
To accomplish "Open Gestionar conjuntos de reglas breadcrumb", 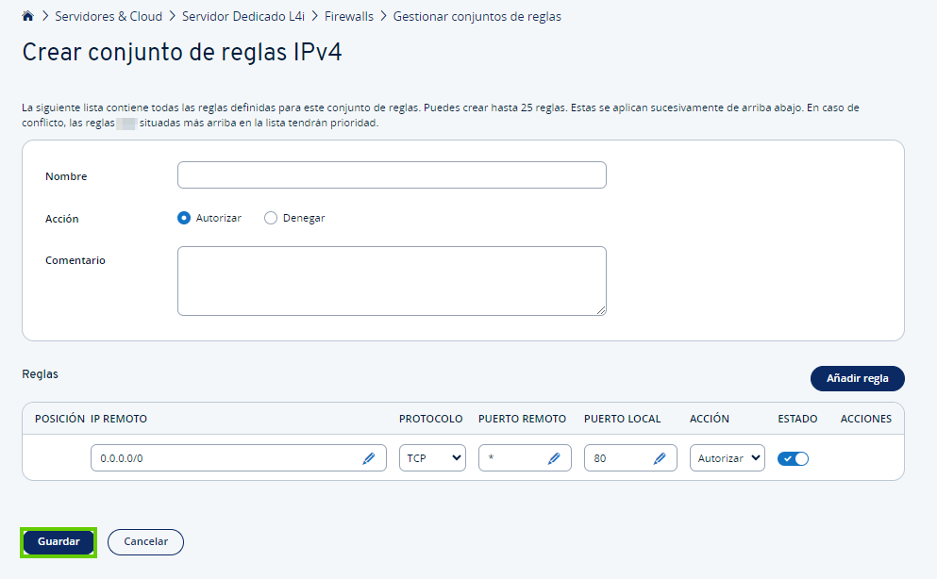I will pos(477,16).
